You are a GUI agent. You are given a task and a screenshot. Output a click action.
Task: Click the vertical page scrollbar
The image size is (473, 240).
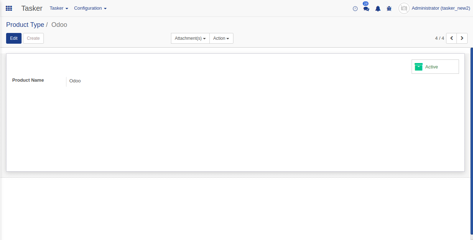tap(472, 140)
